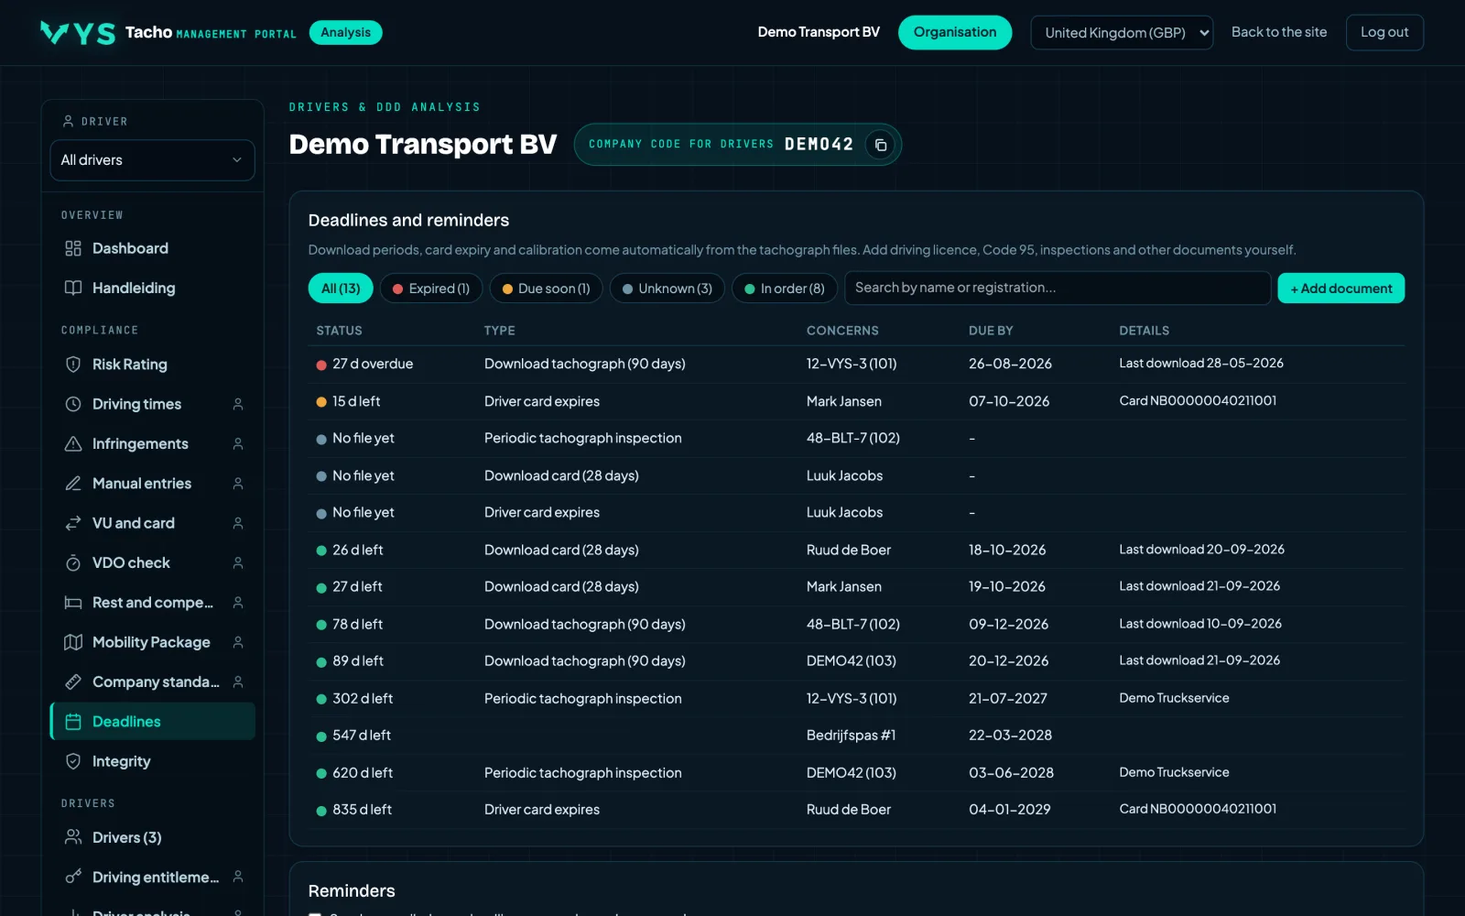
Task: Click the Add document button
Action: pyautogui.click(x=1341, y=289)
